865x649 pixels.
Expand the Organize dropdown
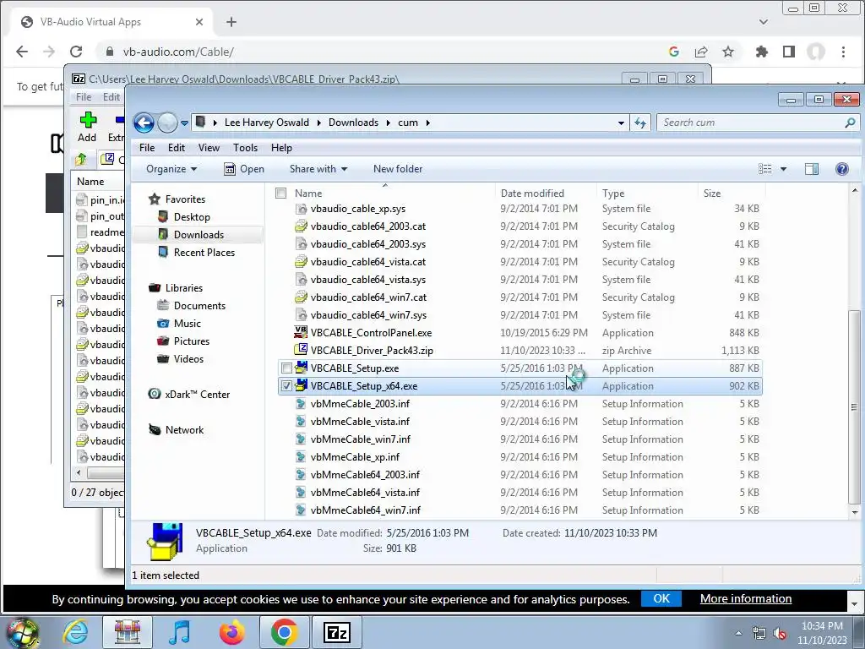[171, 169]
